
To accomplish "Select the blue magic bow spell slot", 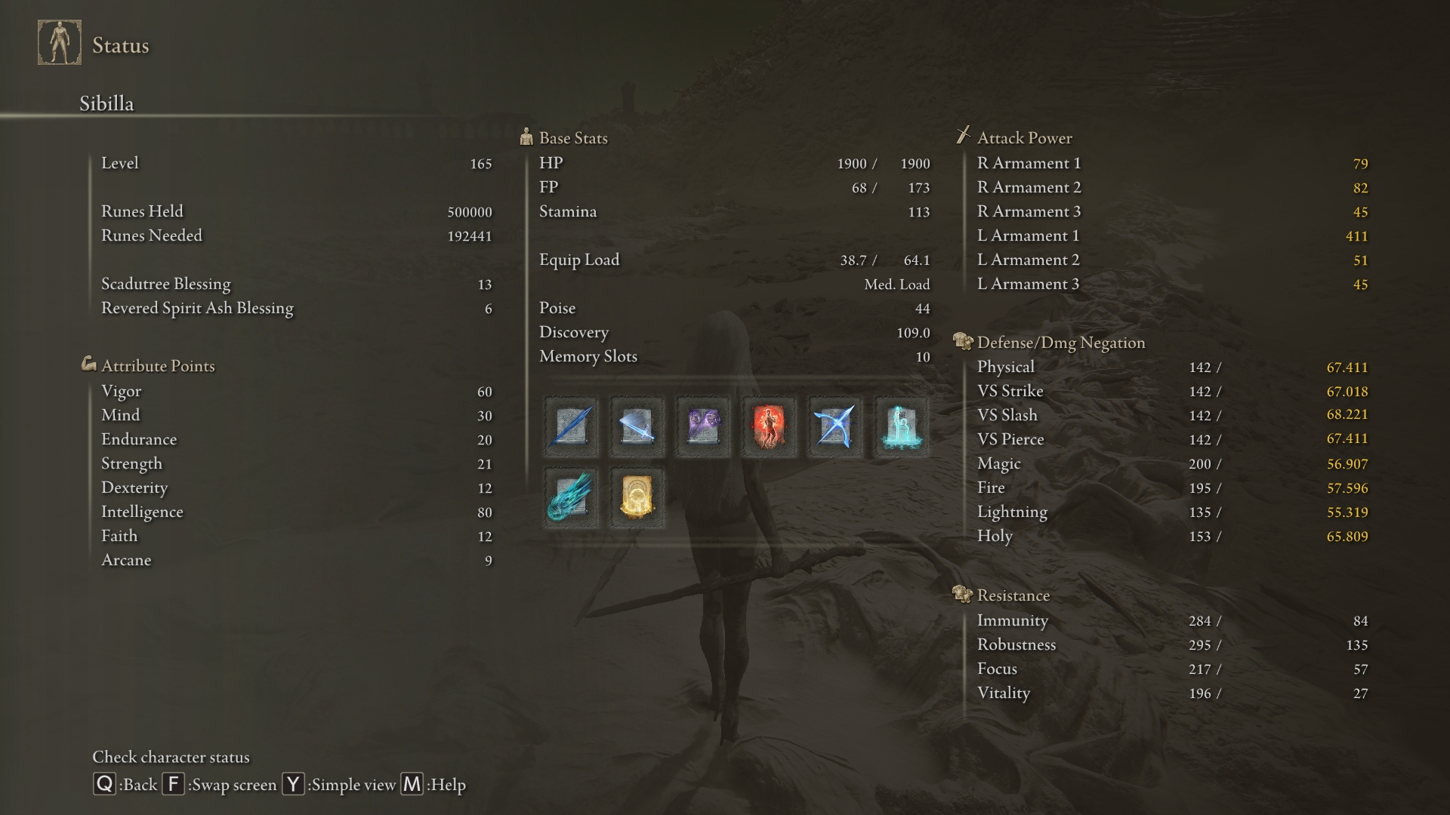I will pos(835,427).
